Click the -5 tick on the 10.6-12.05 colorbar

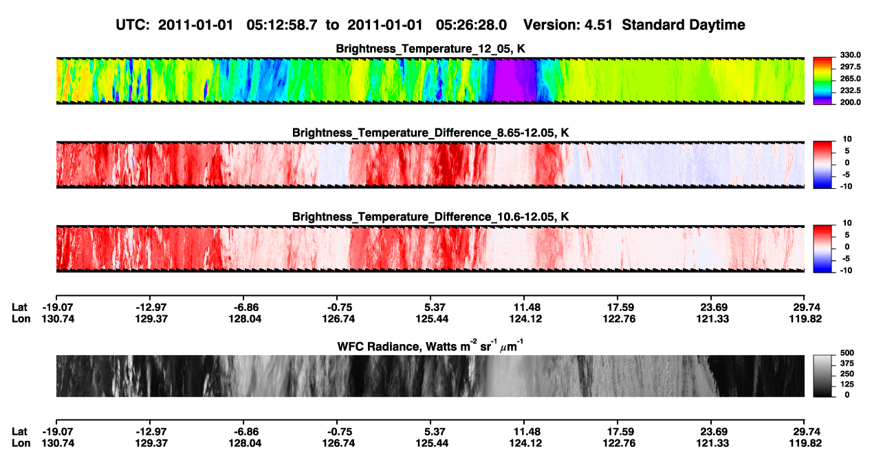tap(848, 259)
